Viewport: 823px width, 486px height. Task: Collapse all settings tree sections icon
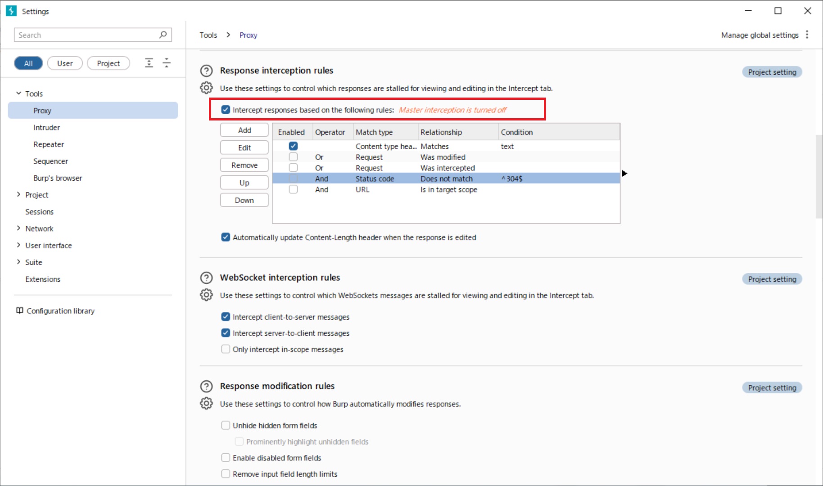[x=167, y=63]
